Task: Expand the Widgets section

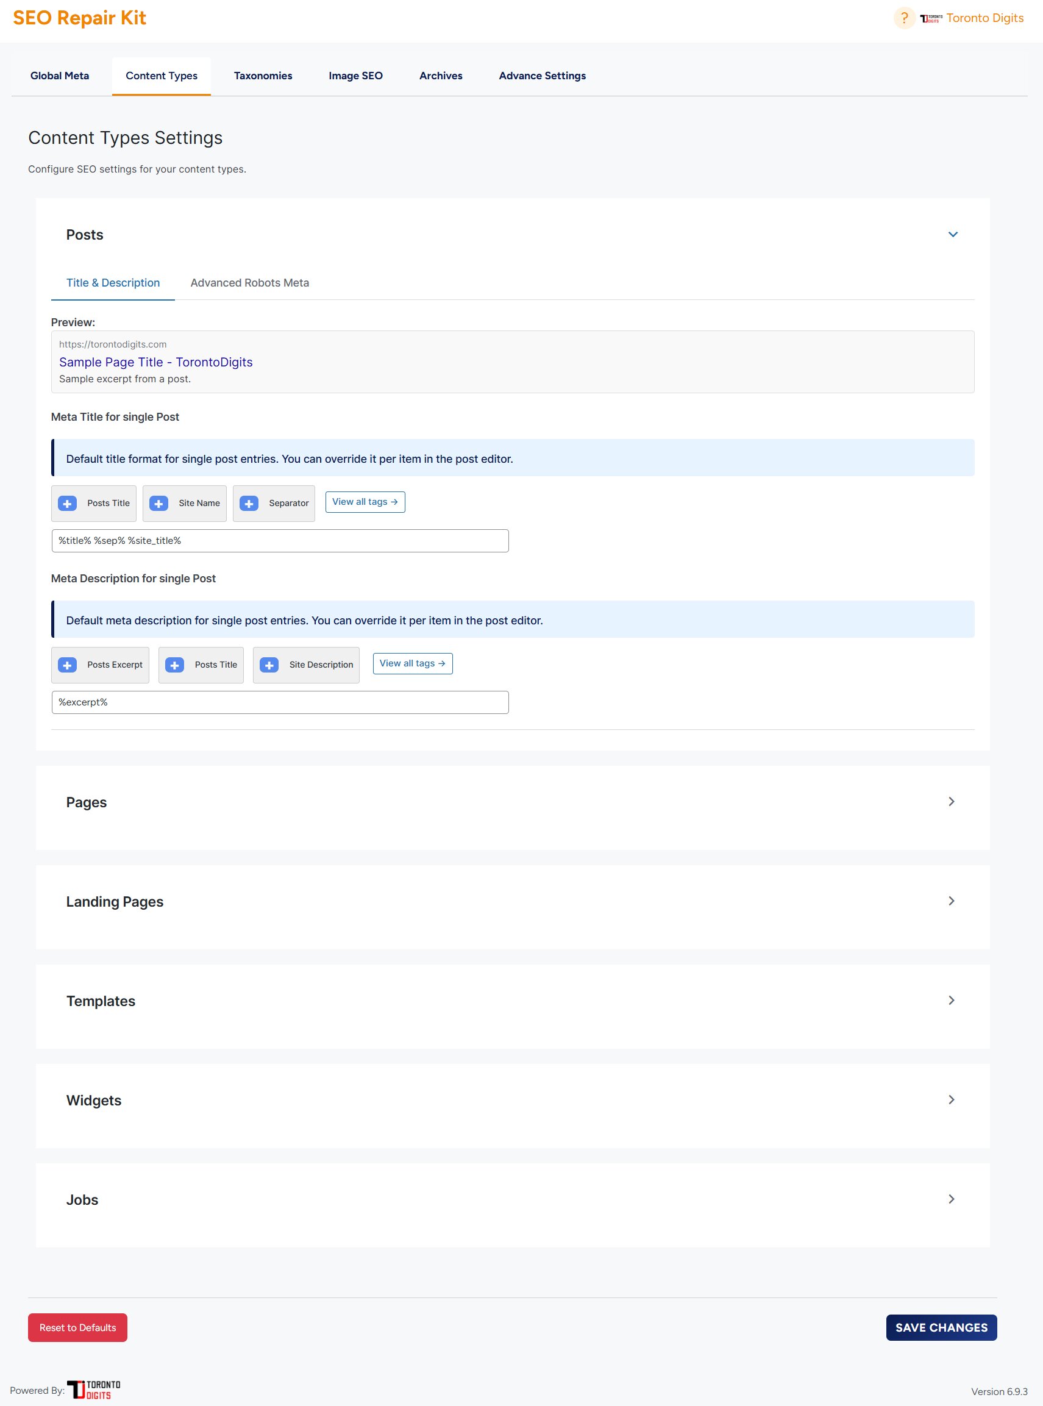Action: pyautogui.click(x=952, y=1100)
